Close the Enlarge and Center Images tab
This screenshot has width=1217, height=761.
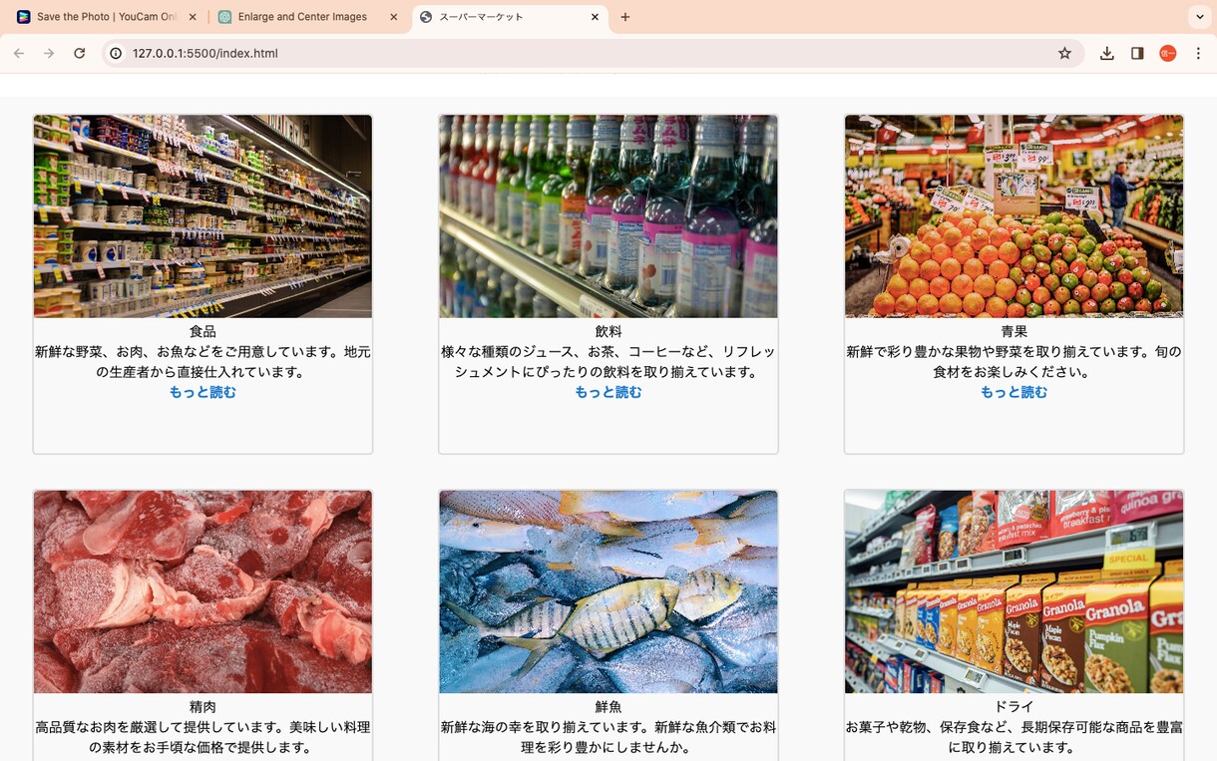click(x=394, y=17)
